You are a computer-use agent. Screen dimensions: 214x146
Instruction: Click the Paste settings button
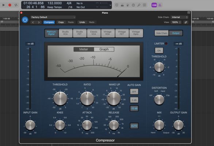coord(71,22)
